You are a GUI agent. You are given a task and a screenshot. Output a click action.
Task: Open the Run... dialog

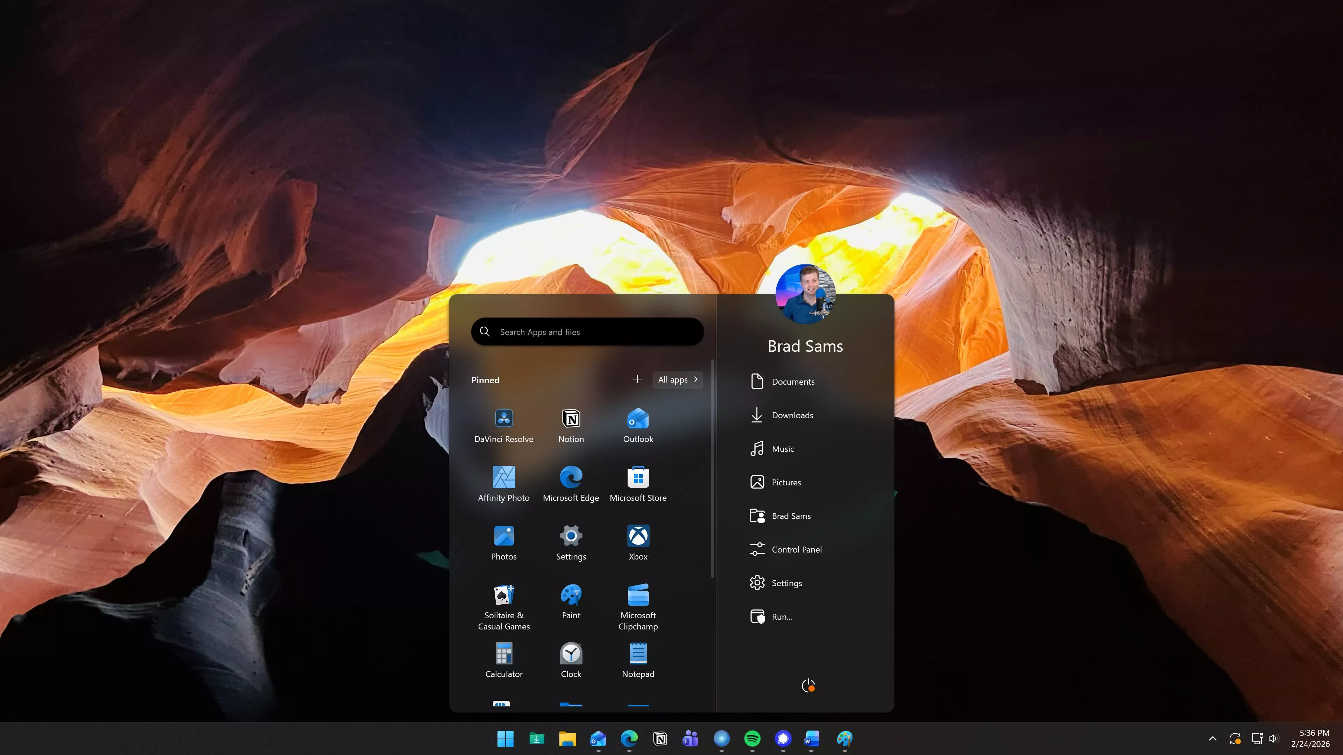point(771,617)
